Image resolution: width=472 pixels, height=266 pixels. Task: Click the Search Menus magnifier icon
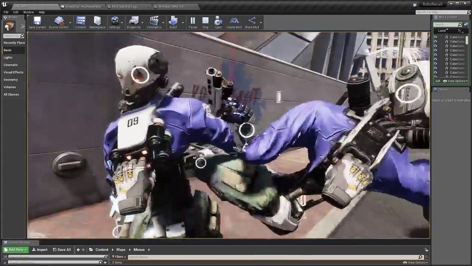pos(420,257)
